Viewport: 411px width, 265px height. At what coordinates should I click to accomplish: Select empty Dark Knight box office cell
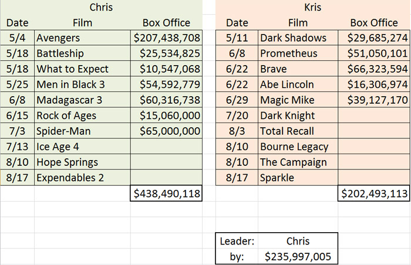pos(374,115)
